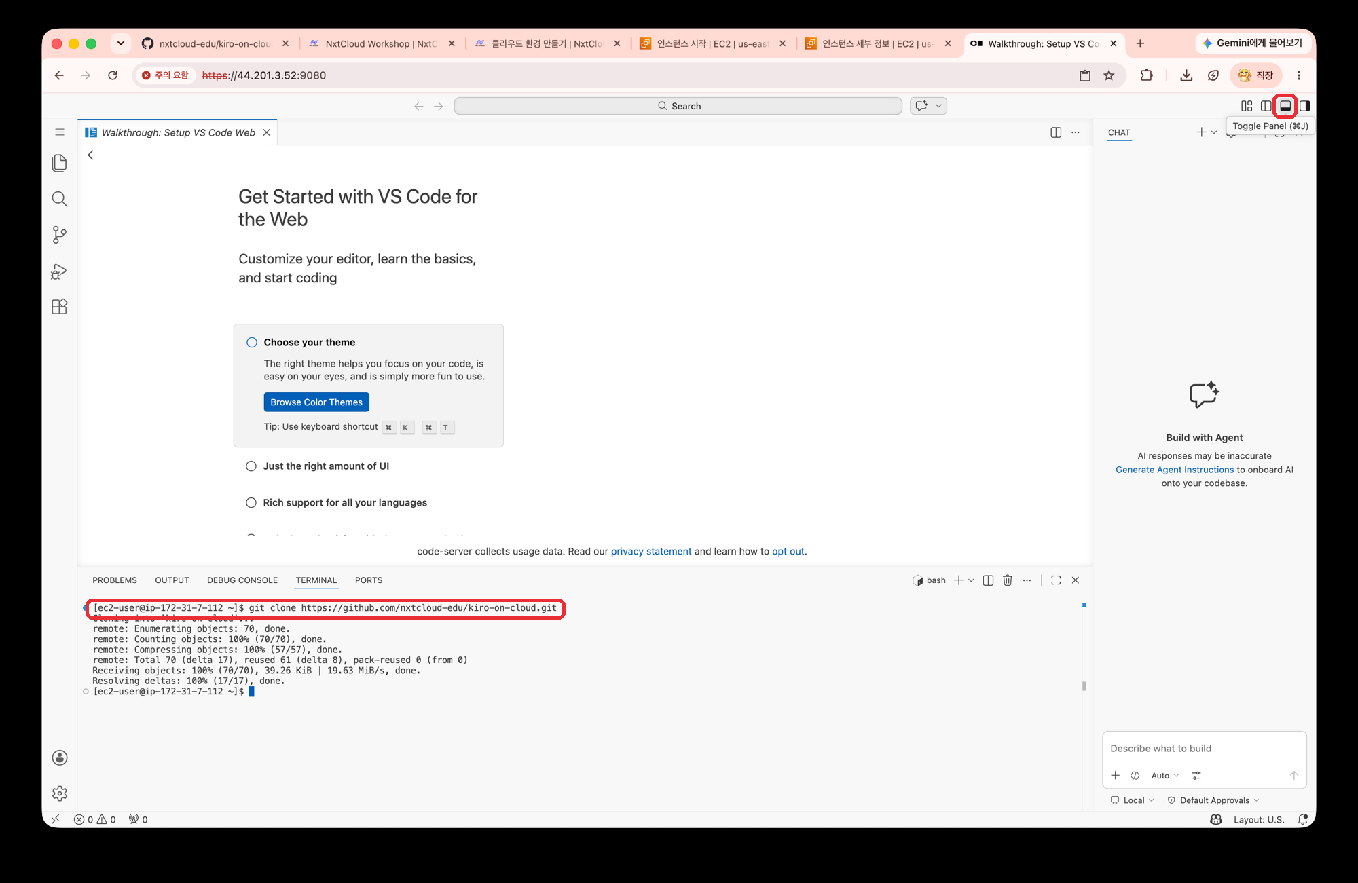Viewport: 1358px width, 883px height.
Task: Open the Run and Debug view
Action: pos(60,271)
